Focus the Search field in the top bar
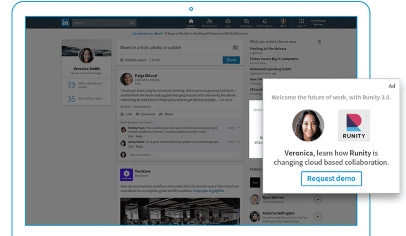 click(104, 23)
